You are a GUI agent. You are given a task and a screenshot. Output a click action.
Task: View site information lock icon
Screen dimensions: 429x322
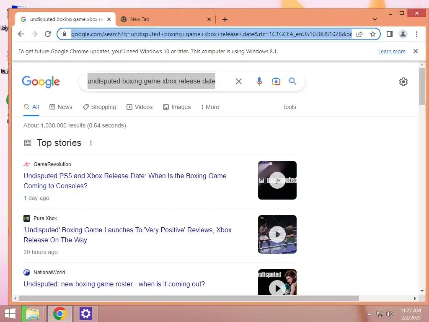(x=64, y=34)
